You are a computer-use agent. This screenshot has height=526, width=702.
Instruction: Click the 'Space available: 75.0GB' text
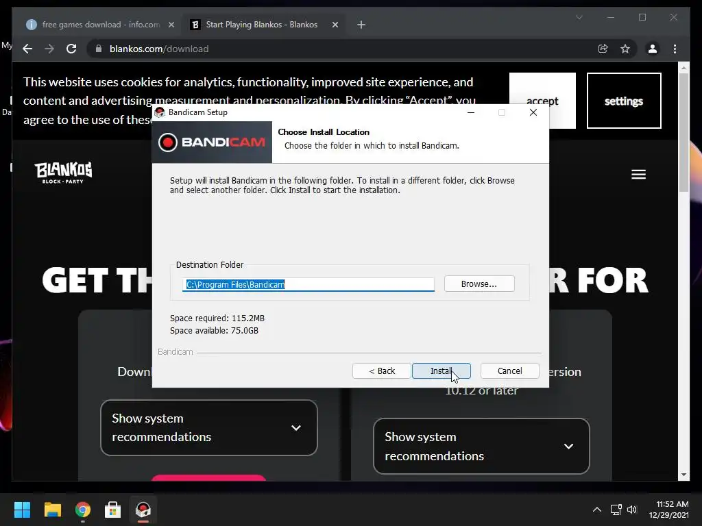214,331
